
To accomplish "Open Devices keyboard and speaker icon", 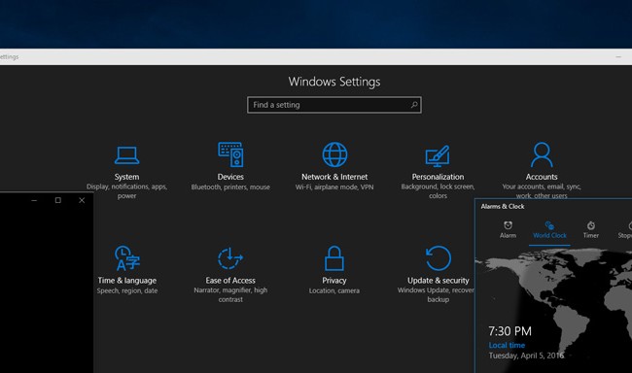I will coord(230,154).
